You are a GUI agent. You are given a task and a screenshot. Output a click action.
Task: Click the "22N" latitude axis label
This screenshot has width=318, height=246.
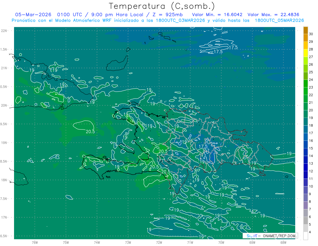[x=4, y=31]
